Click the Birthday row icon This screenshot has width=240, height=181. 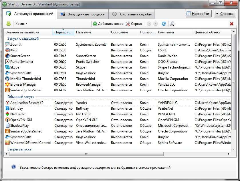pos(7,108)
